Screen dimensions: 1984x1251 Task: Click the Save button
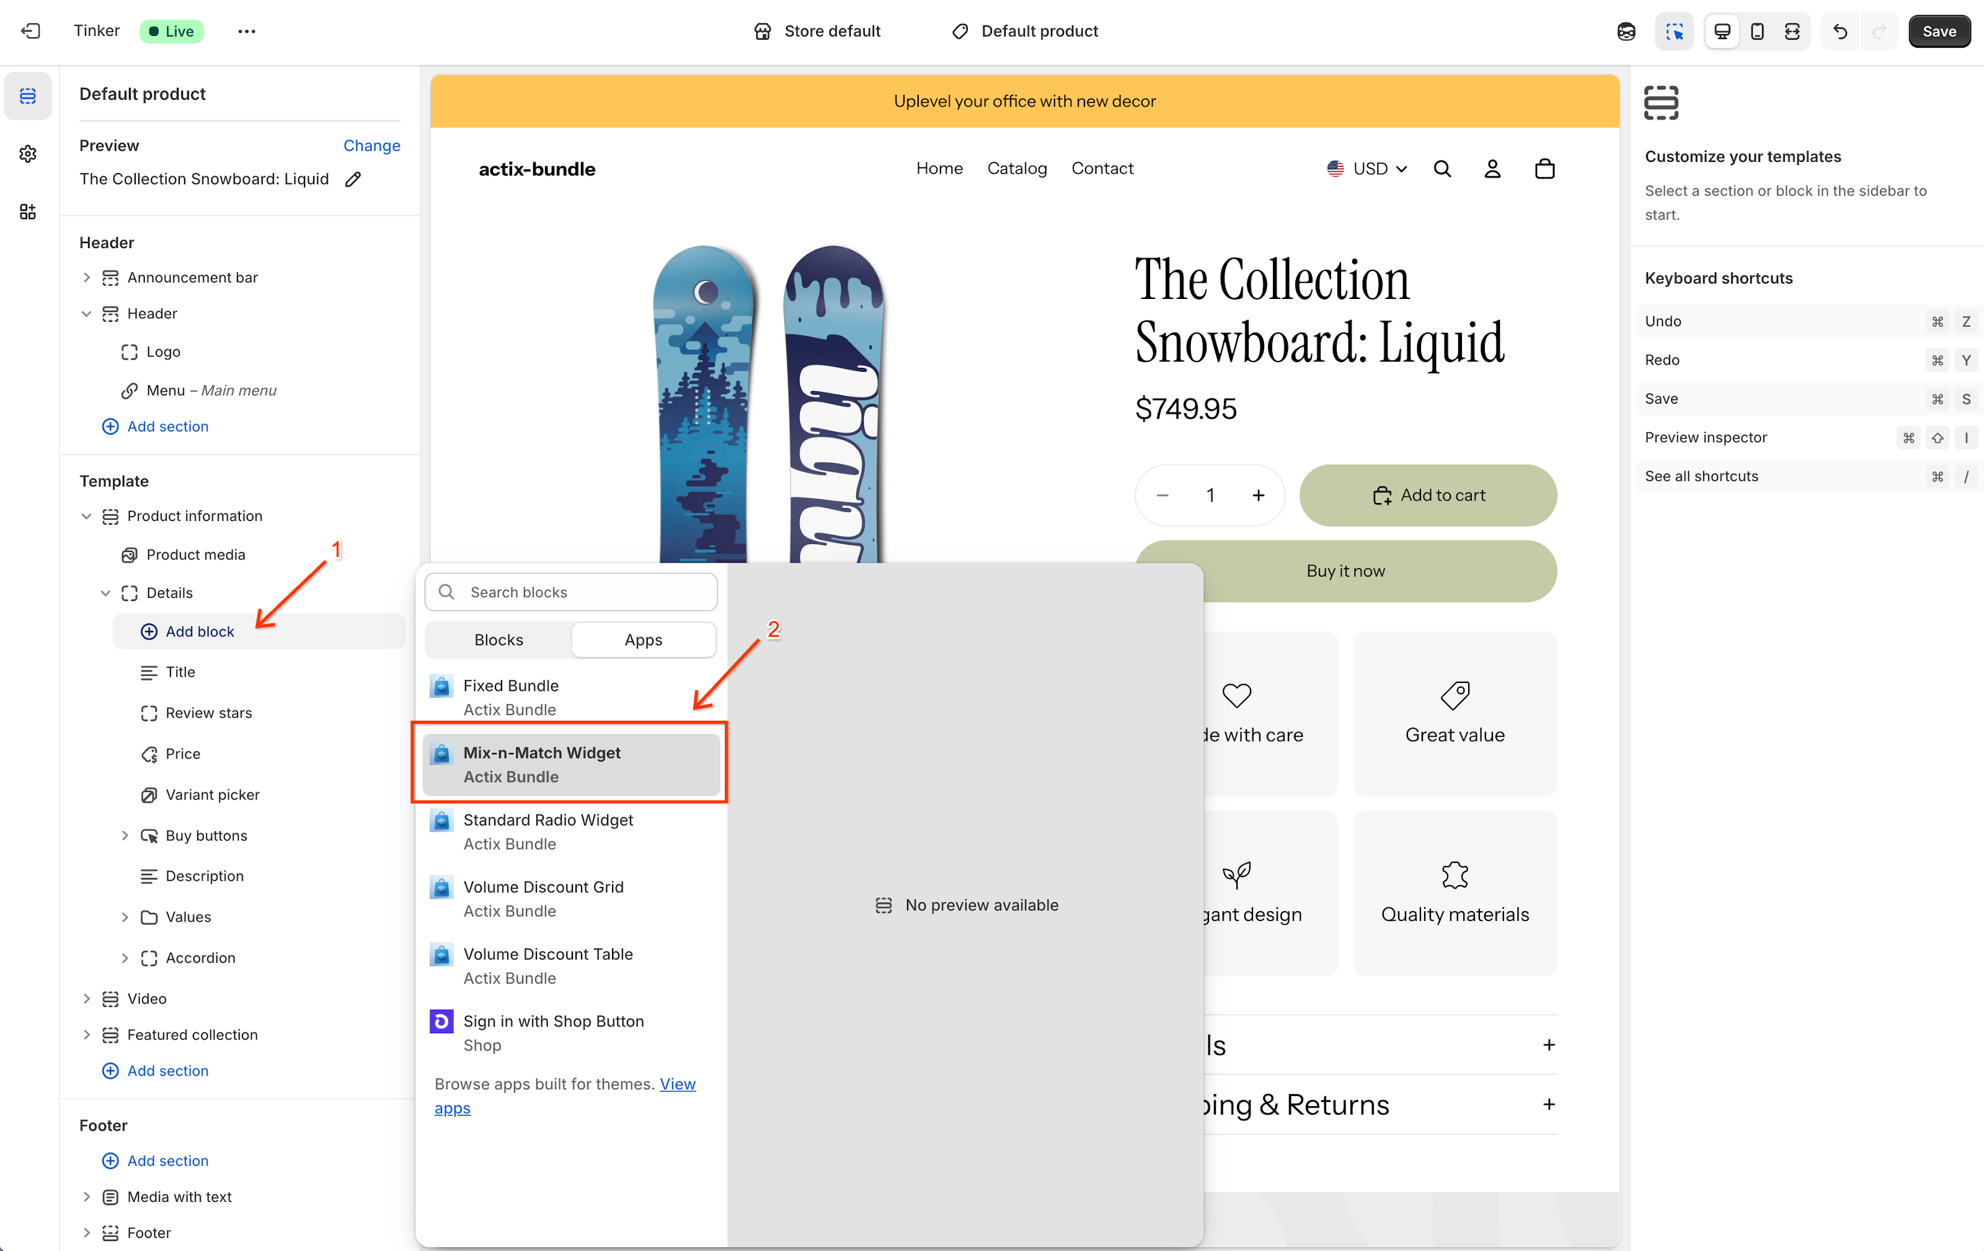(x=1939, y=30)
